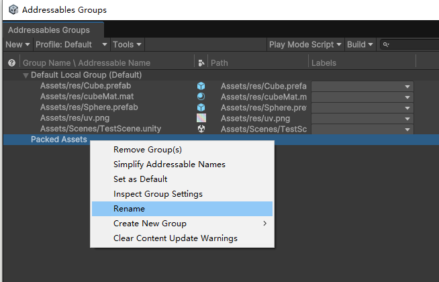The width and height of the screenshot is (439, 282).
Task: Open the Profile: Default dropdown
Action: pyautogui.click(x=71, y=44)
